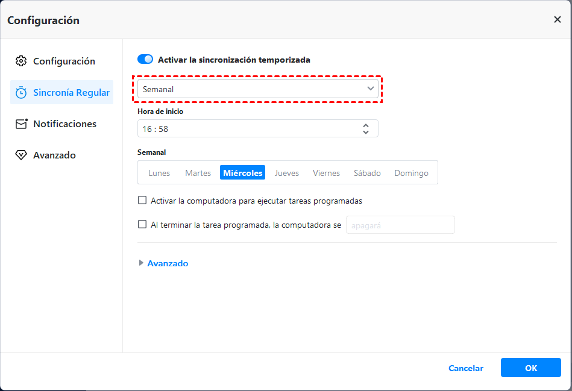Switch to the Avanzado sidebar tab
Screen dimensions: 572x391
[x=54, y=155]
